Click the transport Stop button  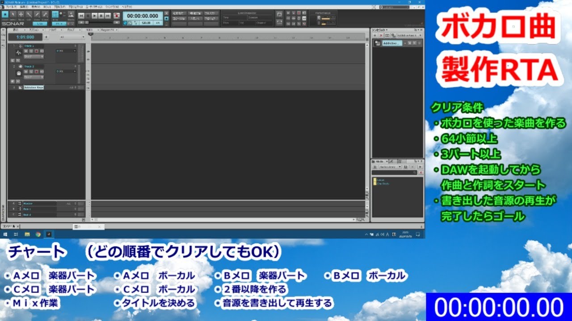coord(88,16)
